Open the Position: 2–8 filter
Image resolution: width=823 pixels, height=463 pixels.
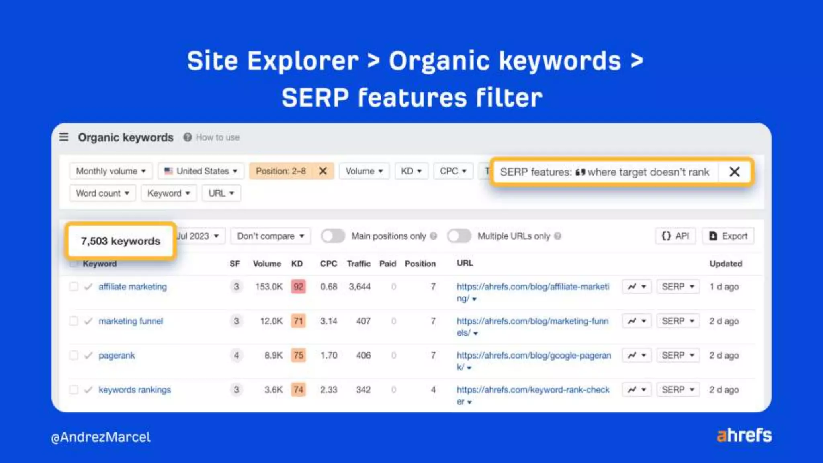pyautogui.click(x=281, y=171)
